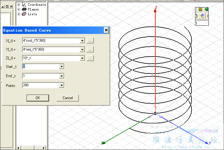The image size is (224, 150).
Task: Click the Planes tree icon
Action: (x=24, y=9)
